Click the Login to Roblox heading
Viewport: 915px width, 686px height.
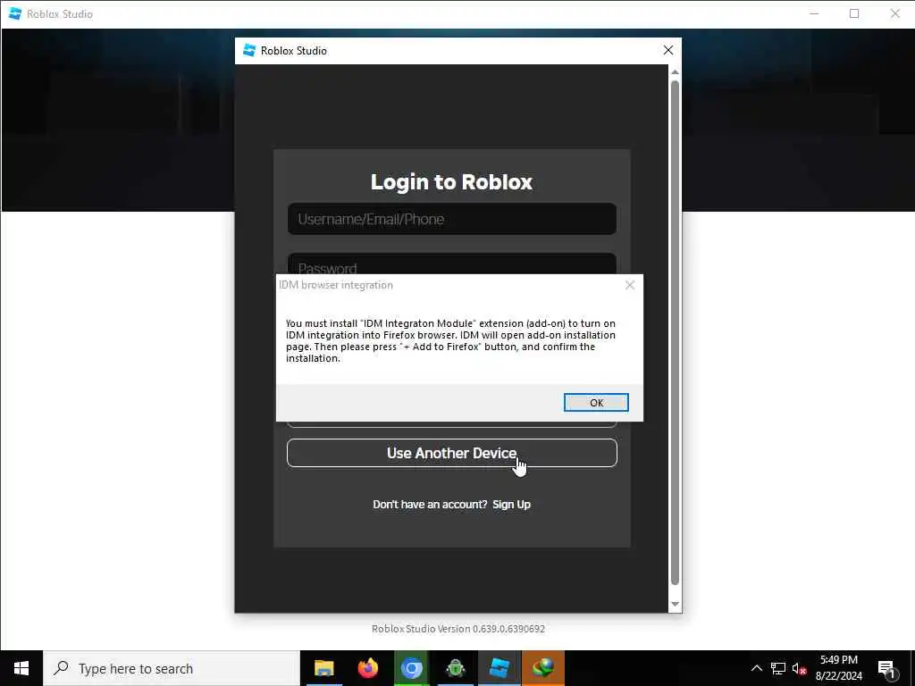[x=451, y=182]
